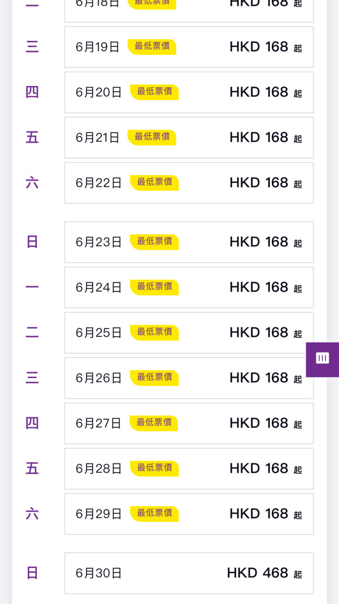
Task: Select the 6月29日 fare row
Action: click(x=189, y=514)
